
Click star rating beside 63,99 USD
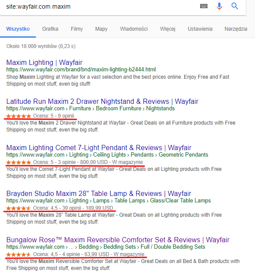19,254
